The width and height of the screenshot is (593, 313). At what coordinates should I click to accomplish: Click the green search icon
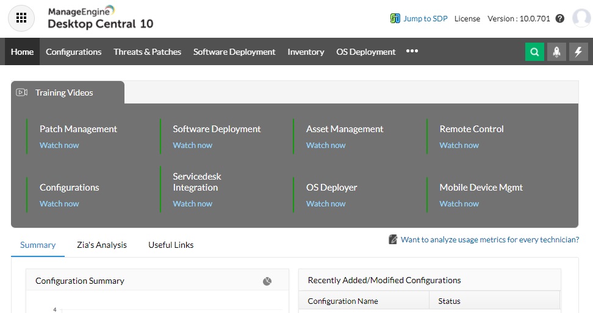pyautogui.click(x=534, y=52)
